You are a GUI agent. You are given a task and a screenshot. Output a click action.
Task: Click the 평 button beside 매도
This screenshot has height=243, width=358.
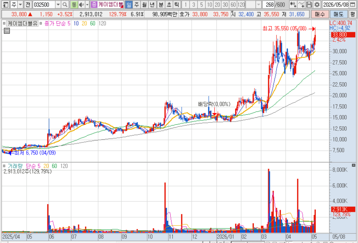point(353,14)
